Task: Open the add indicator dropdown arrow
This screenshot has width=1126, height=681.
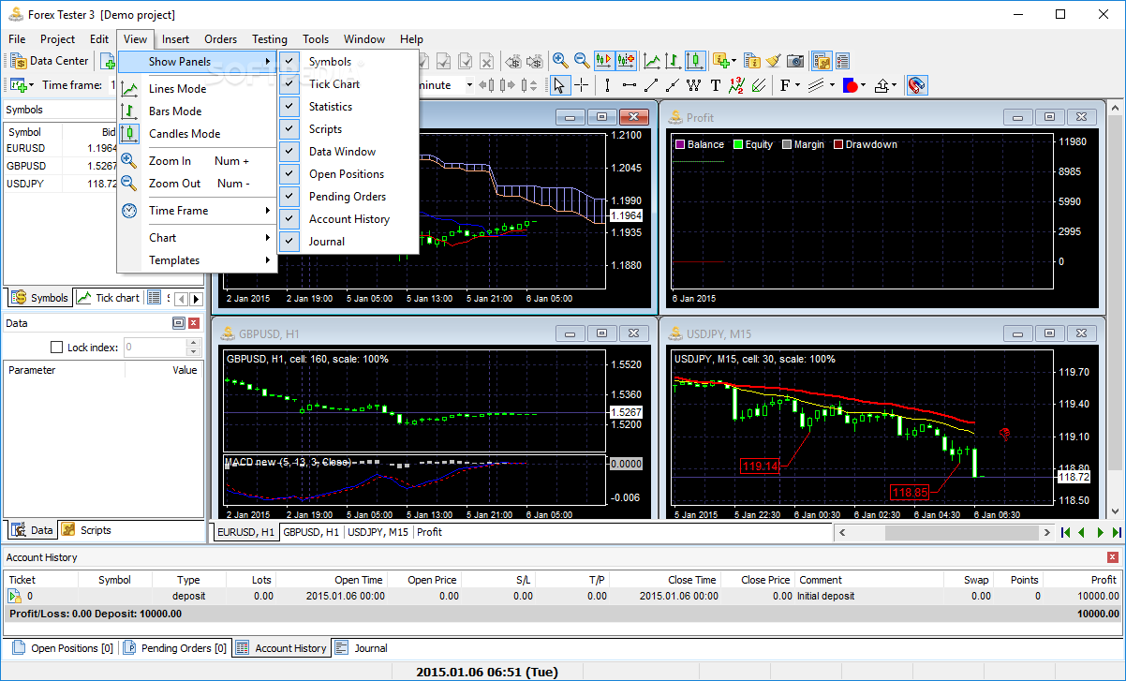Action: pos(733,61)
